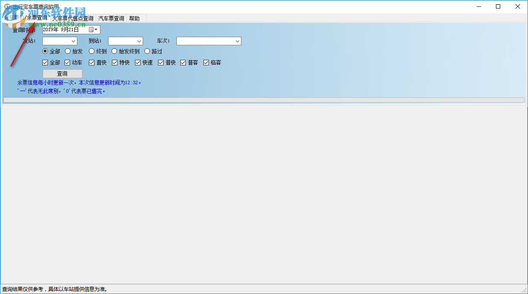Select the 始发 radio button
This screenshot has width=528, height=294.
(67, 51)
